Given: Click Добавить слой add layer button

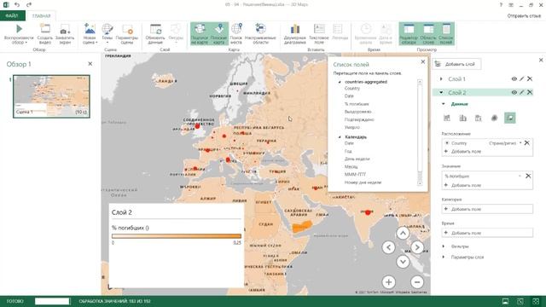Looking at the screenshot, I should [456, 64].
